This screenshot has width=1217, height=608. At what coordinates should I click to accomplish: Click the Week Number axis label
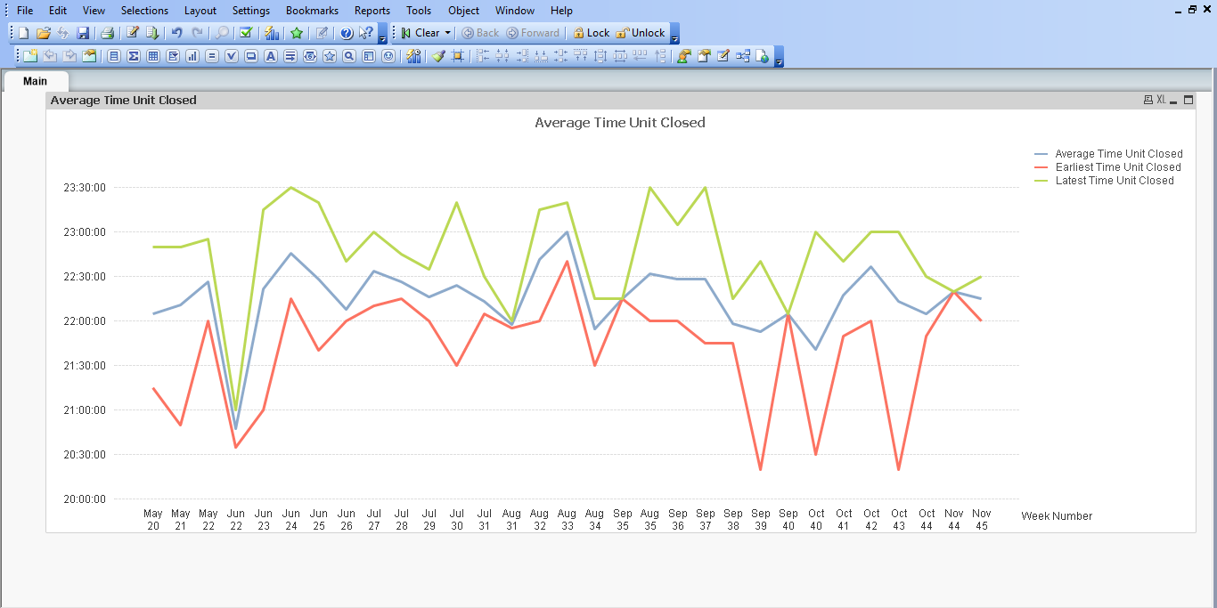click(x=1057, y=516)
